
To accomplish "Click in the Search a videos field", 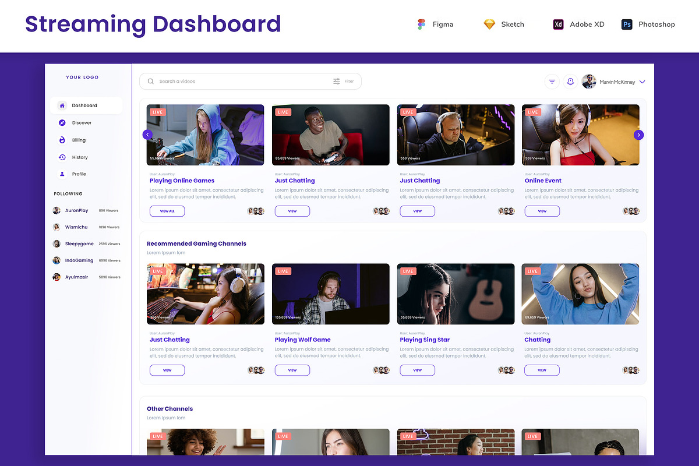I will (x=250, y=82).
